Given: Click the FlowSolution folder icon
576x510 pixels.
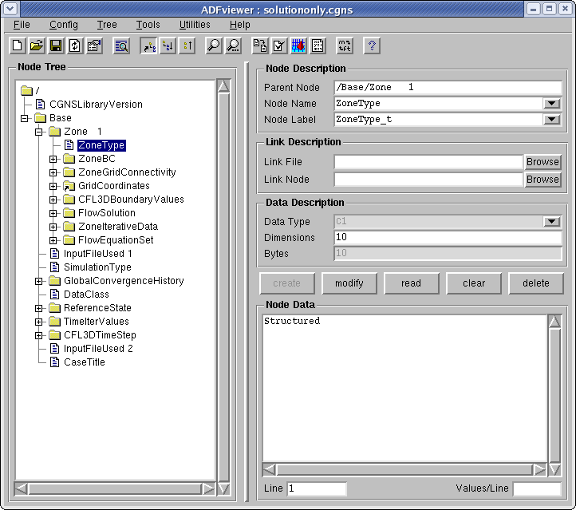Looking at the screenshot, I should pos(69,213).
